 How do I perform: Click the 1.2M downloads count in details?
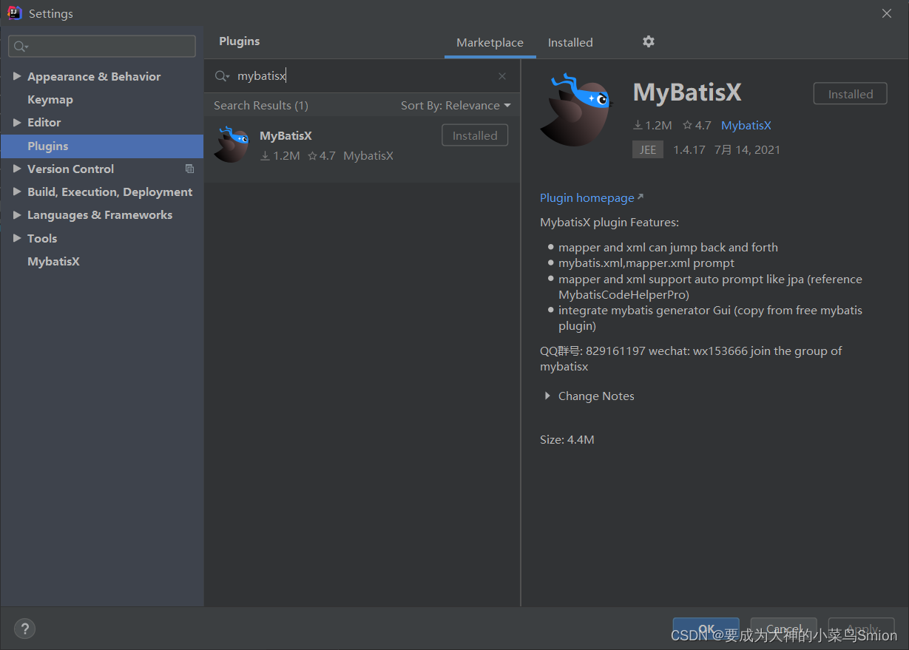652,126
